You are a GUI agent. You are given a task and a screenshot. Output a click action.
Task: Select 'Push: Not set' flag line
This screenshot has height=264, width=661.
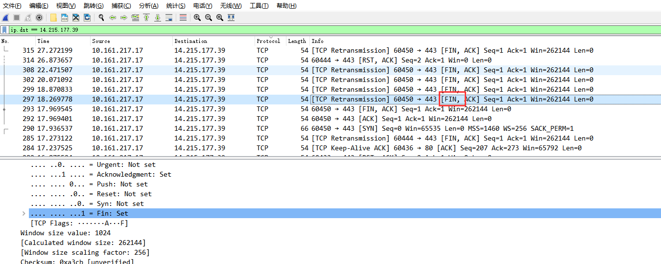tap(89, 184)
